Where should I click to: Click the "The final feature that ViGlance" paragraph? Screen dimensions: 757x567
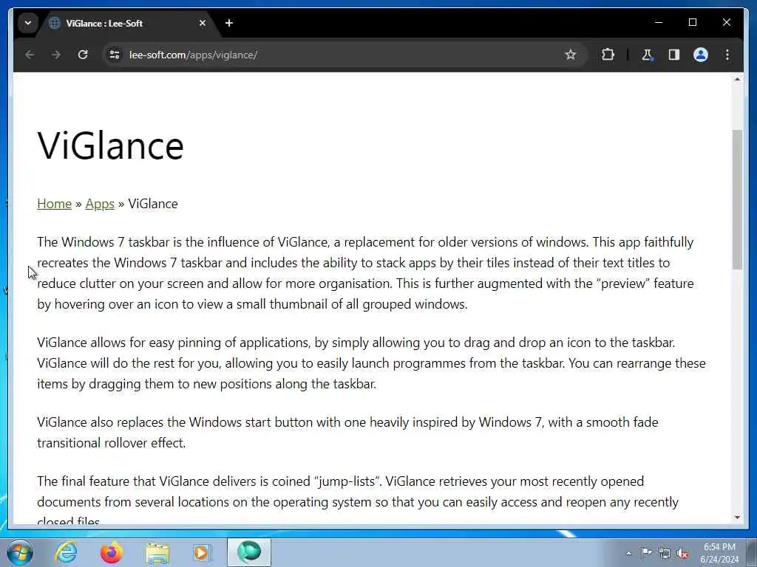[358, 499]
